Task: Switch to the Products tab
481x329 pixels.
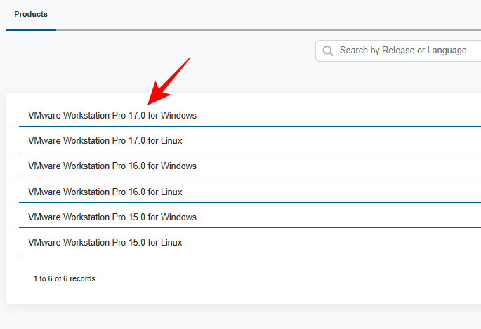Action: click(x=31, y=14)
